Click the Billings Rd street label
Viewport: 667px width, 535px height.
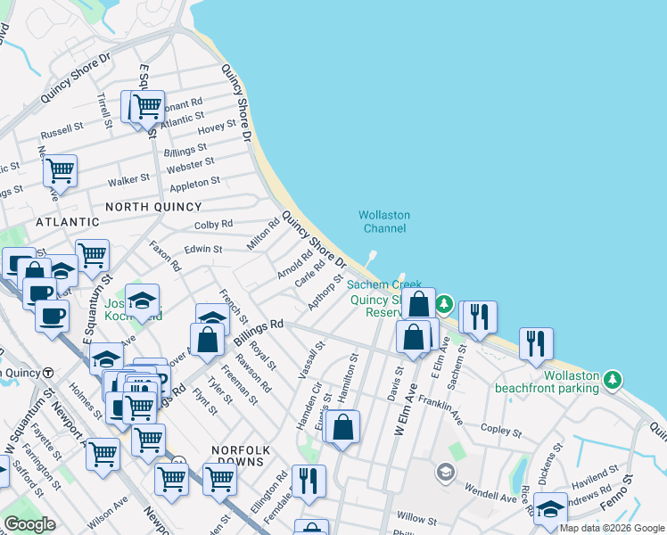[x=259, y=332]
